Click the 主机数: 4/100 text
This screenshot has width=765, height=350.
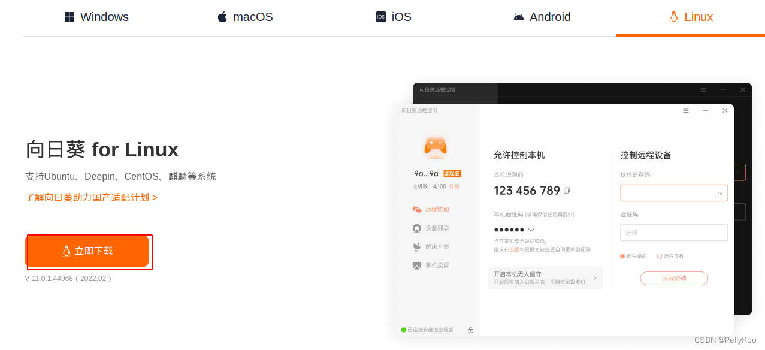coord(429,186)
